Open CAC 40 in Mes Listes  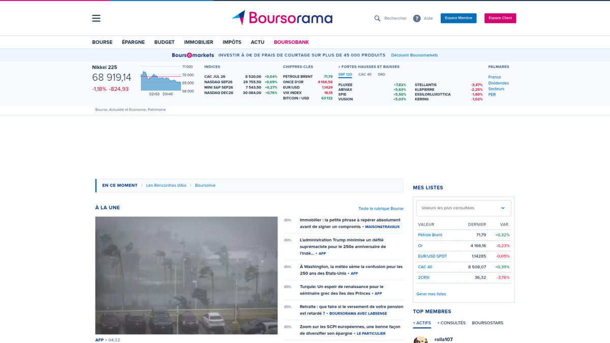(x=425, y=267)
